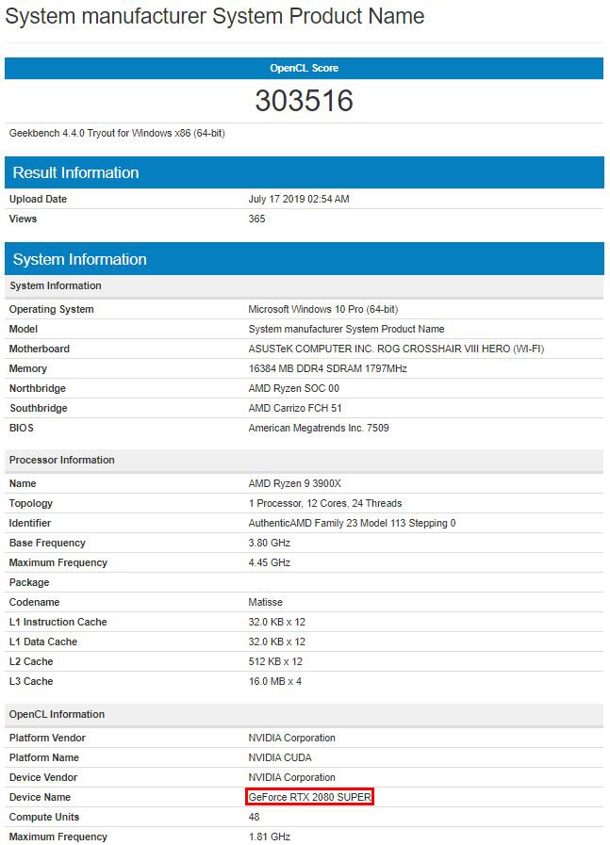This screenshot has height=845, width=610.
Task: Click the Matisse codename value
Action: 265,602
